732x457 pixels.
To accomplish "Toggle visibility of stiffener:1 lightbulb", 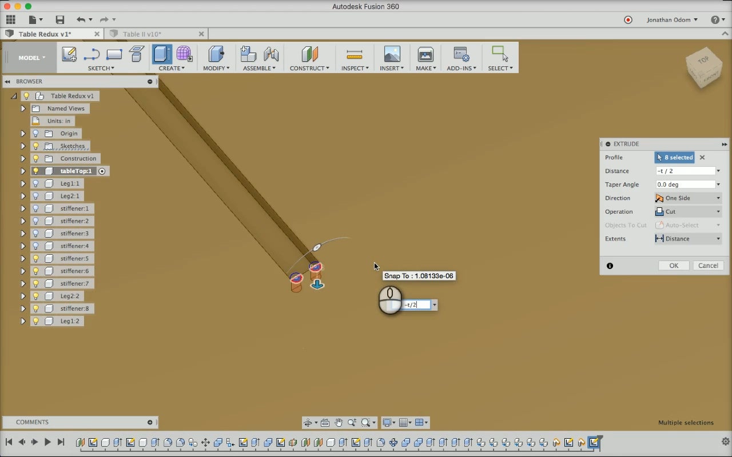I will [x=35, y=209].
